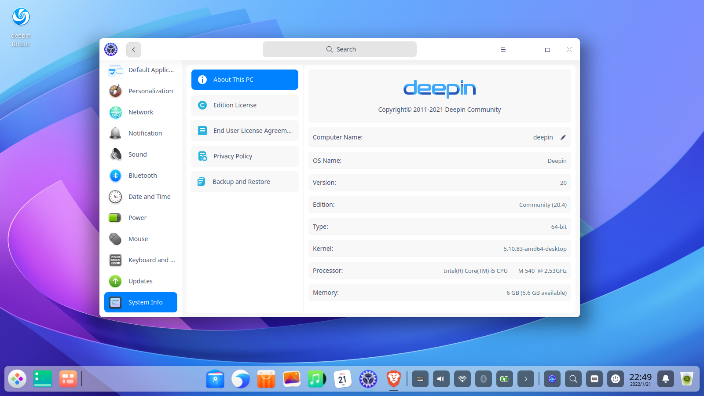Open the Deepin Browser dock icon
Image resolution: width=704 pixels, height=396 pixels.
241,378
